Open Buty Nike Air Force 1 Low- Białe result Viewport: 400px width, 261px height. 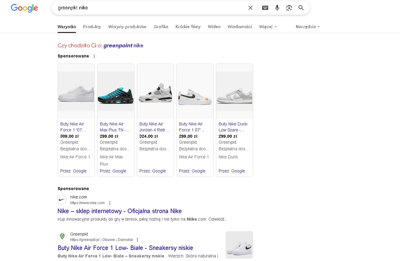(x=125, y=248)
